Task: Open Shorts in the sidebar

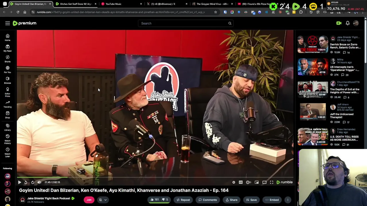Action: click(7, 59)
